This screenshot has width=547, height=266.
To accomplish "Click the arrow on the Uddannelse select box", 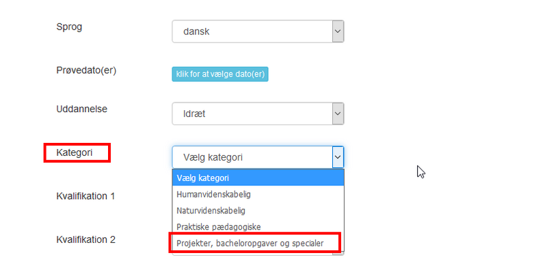I will 338,114.
